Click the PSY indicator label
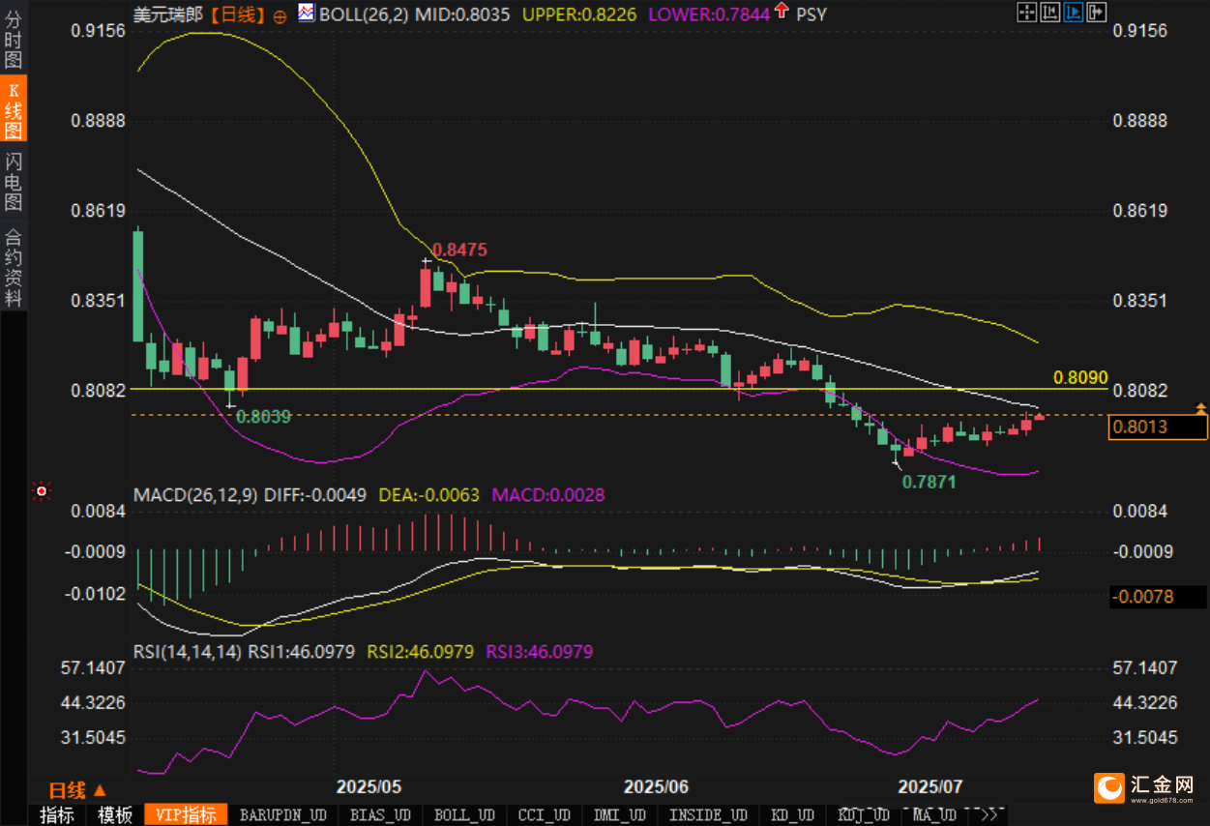The image size is (1210, 826). point(811,15)
